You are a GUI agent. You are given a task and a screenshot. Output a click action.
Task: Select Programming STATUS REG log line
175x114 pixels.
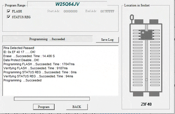pyautogui.click(x=40, y=72)
